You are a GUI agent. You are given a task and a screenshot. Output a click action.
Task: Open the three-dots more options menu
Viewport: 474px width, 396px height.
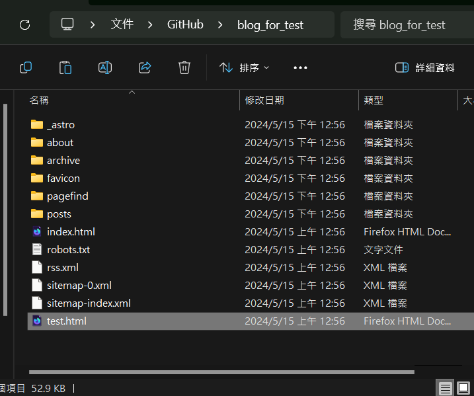[300, 67]
